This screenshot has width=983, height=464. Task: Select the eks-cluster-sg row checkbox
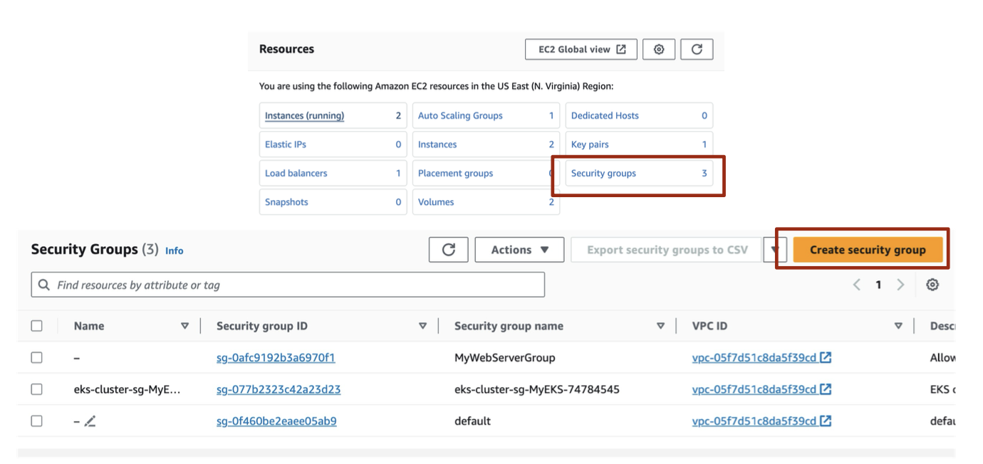click(37, 389)
